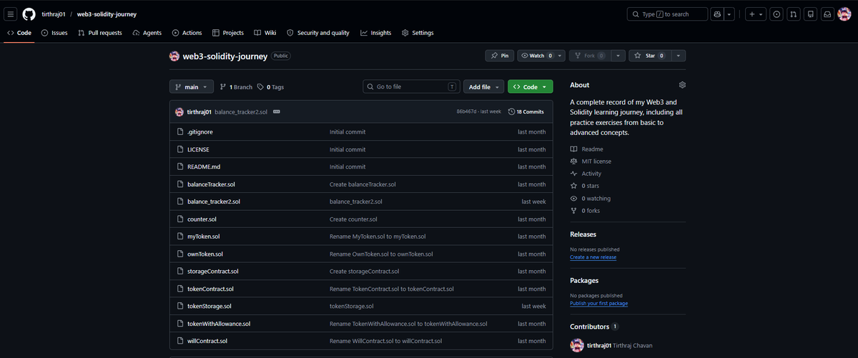The height and width of the screenshot is (358, 858).
Task: View 0 forks link in sidebar
Action: pyautogui.click(x=586, y=211)
